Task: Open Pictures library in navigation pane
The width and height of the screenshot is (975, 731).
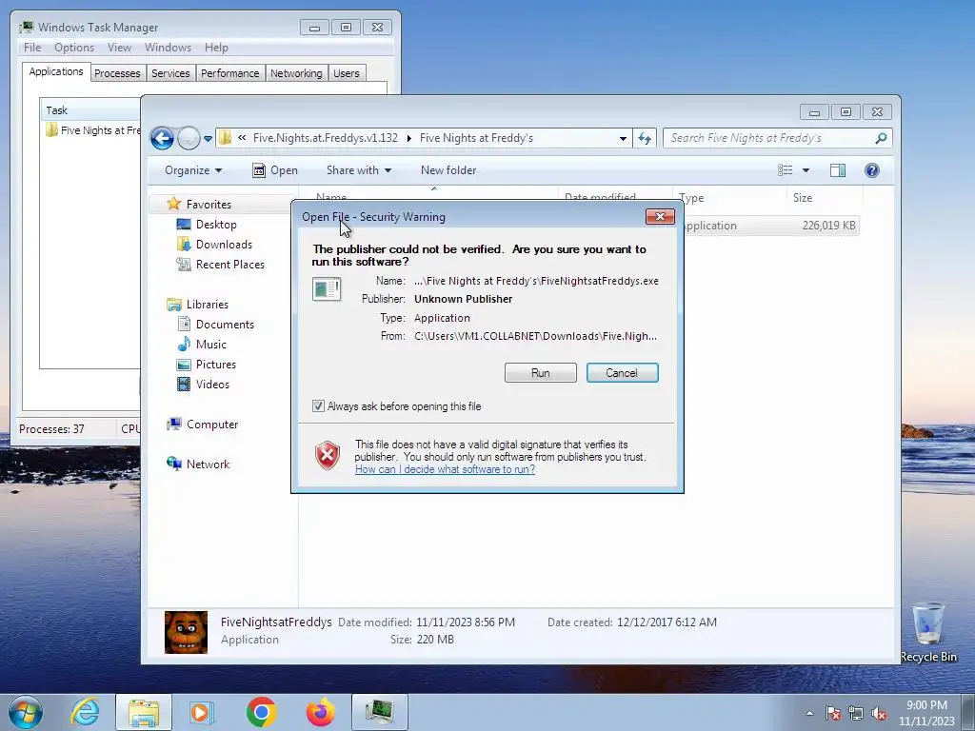Action: 216,365
